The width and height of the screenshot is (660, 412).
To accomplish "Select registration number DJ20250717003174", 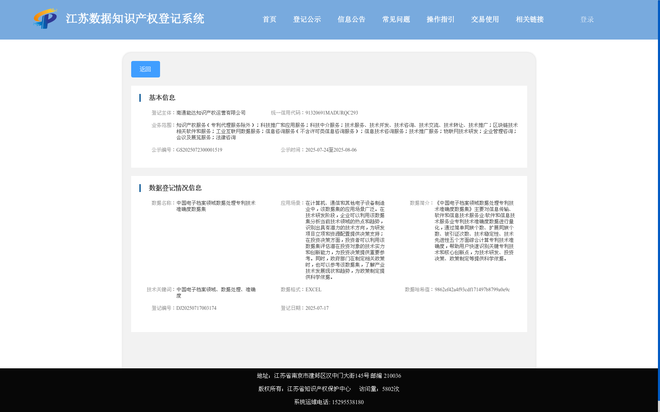I will pos(196,308).
